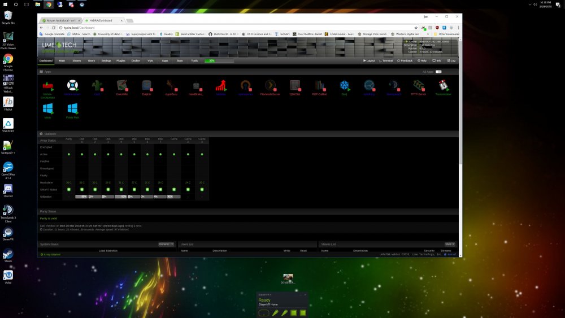Image resolution: width=565 pixels, height=318 pixels.
Task: Click the Netdata chart icon
Action: [x=221, y=85]
